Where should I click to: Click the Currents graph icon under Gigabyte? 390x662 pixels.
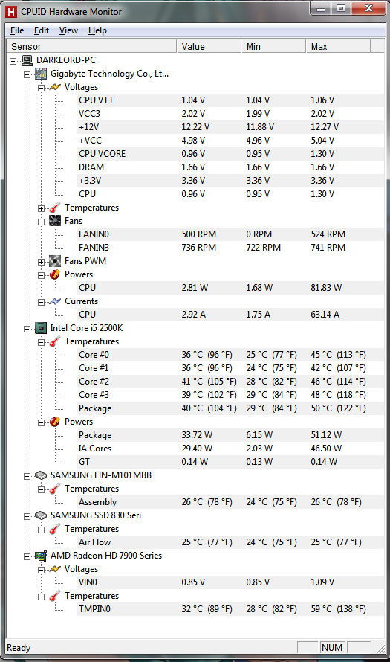(55, 301)
